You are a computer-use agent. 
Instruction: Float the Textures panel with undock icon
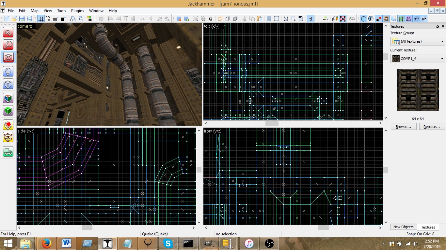tap(438, 26)
